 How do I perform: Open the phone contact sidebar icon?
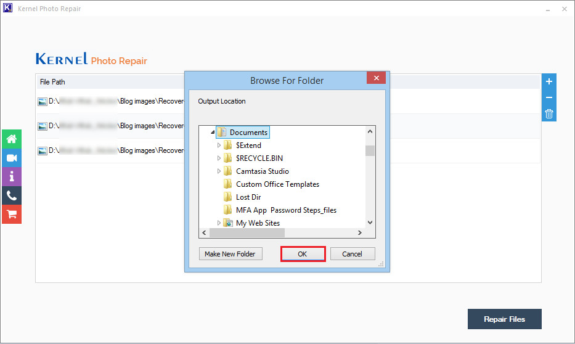(12, 195)
